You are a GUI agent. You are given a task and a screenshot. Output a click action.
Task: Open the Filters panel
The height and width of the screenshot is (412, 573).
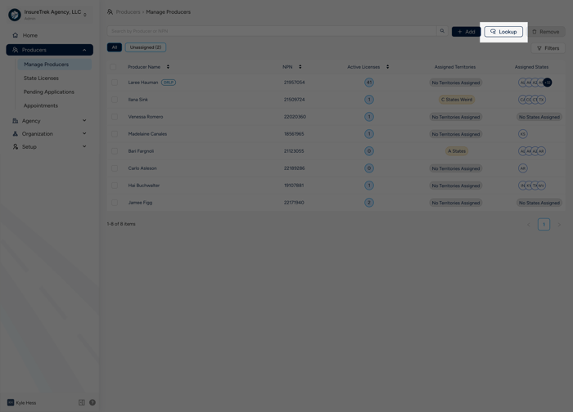pos(548,48)
